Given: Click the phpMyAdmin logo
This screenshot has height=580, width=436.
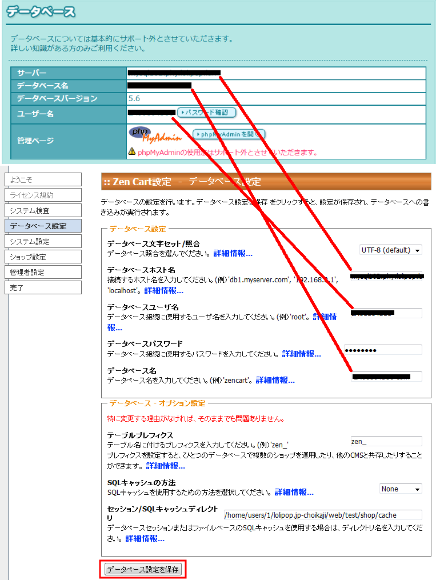Looking at the screenshot, I should [155, 135].
